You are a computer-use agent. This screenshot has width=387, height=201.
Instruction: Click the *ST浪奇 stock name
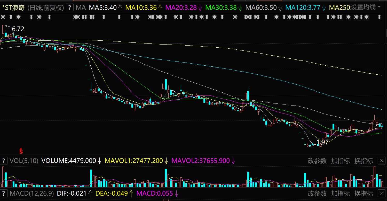point(13,7)
